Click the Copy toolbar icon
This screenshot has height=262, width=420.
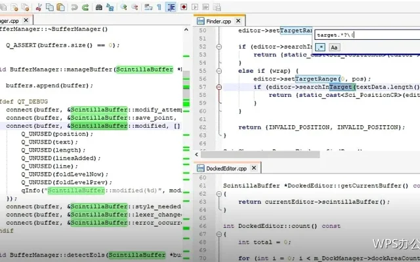tap(50, 7)
